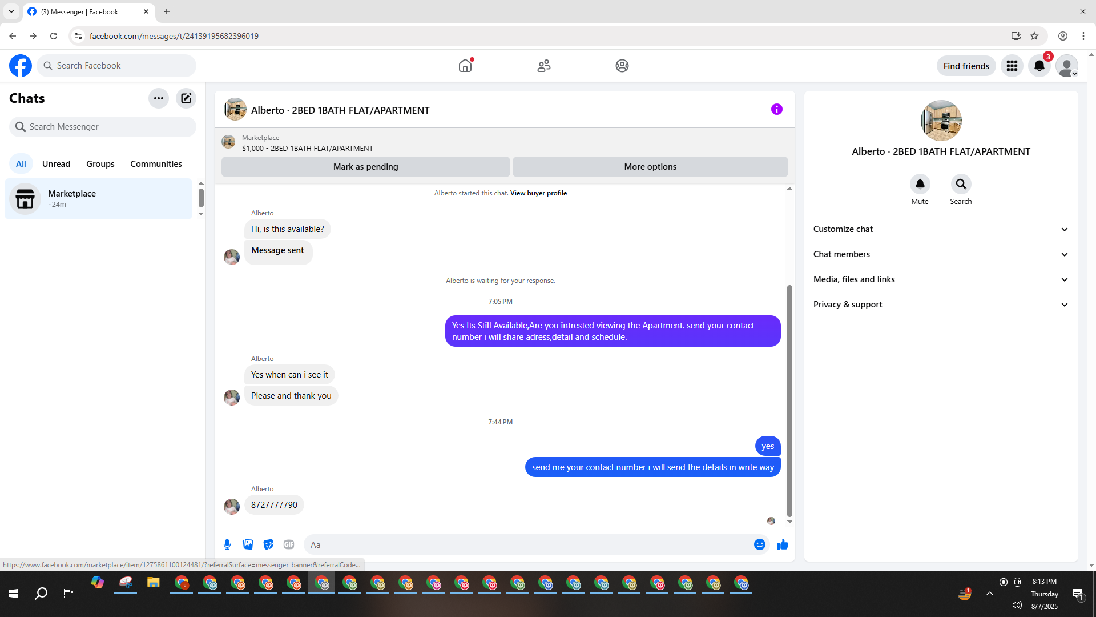The image size is (1096, 617).
Task: Click More options button
Action: [x=650, y=167]
